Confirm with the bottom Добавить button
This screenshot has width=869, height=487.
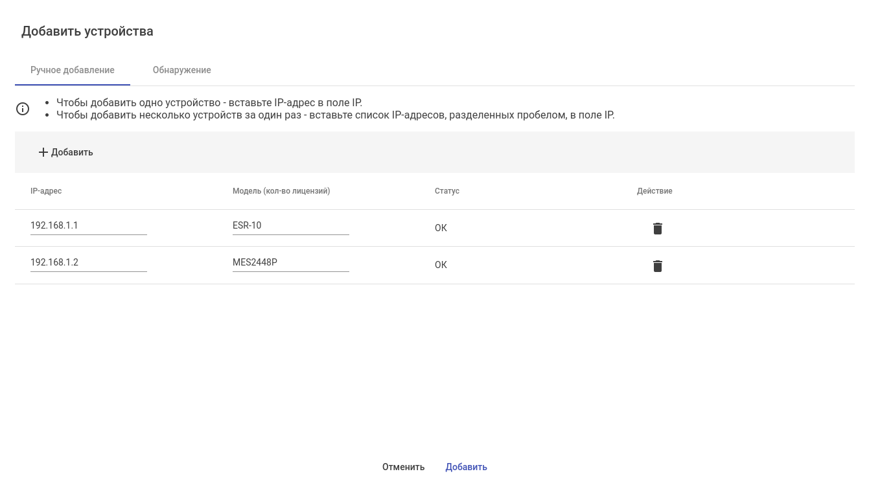(x=466, y=467)
